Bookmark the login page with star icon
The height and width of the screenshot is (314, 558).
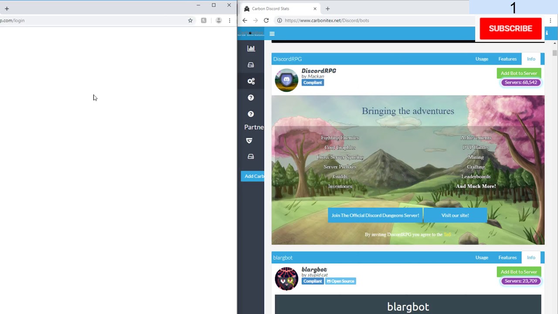pos(190,20)
